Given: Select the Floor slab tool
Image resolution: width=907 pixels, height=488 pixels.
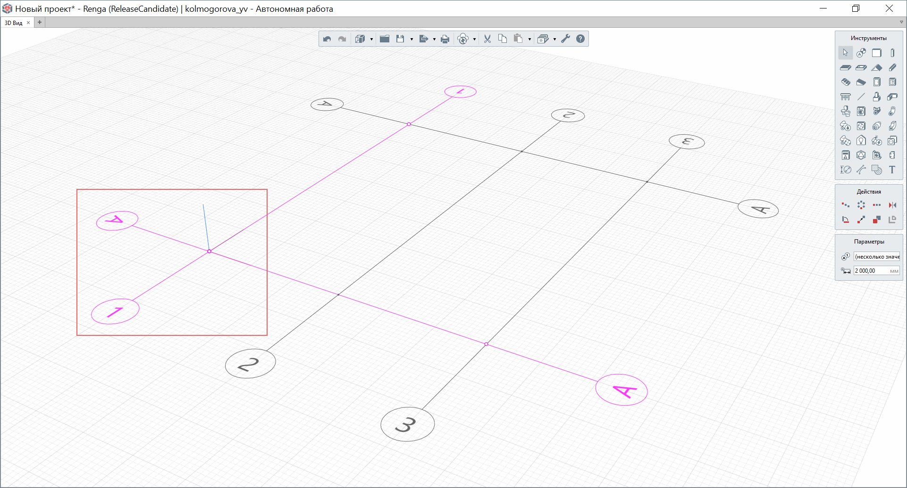Looking at the screenshot, I should pyautogui.click(x=846, y=68).
